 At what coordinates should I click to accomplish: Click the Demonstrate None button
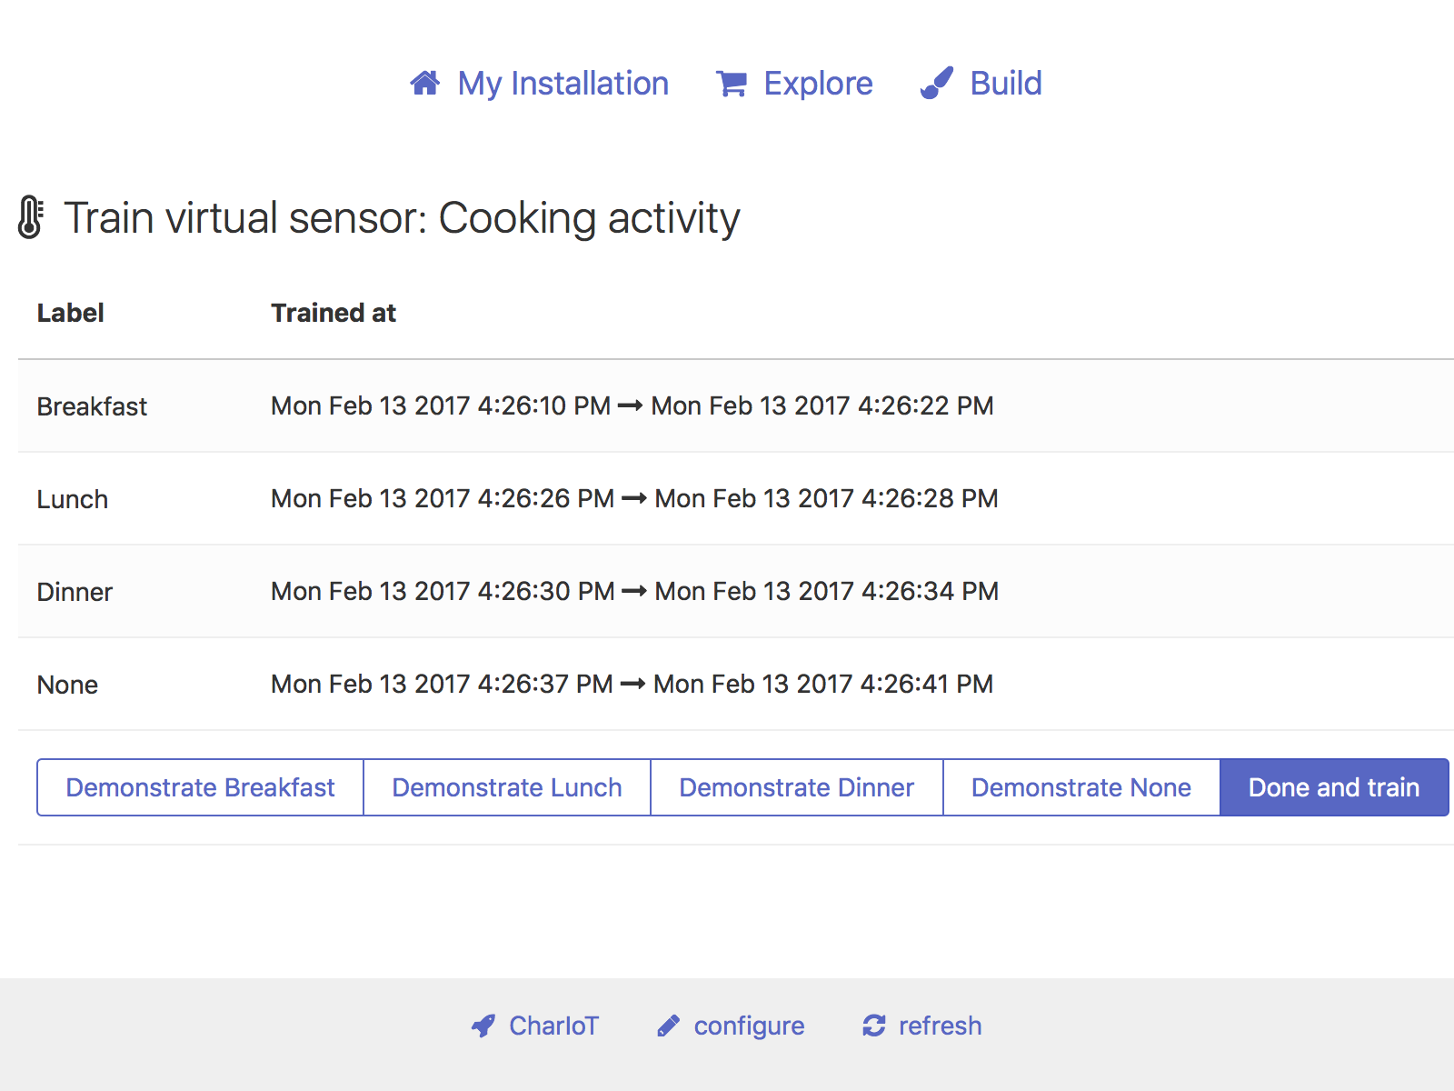(x=1081, y=787)
